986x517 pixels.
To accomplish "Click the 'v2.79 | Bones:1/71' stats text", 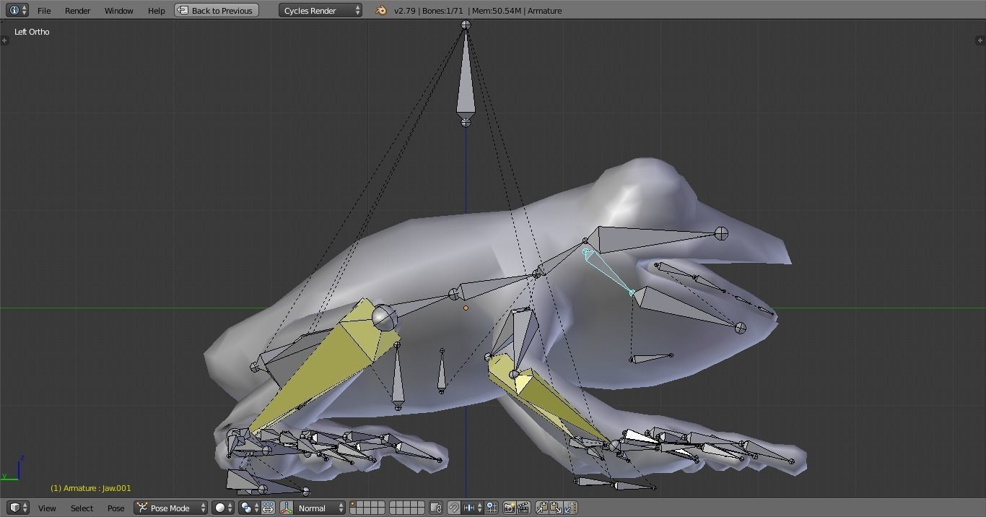I will (429, 10).
